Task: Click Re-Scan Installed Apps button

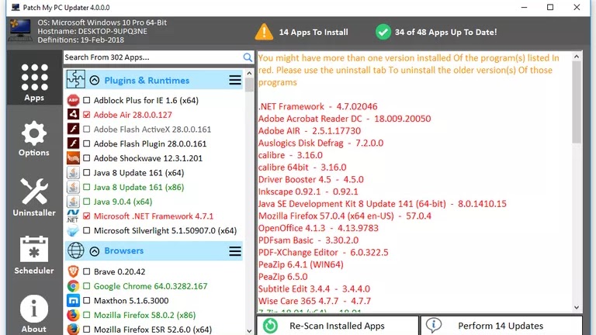Action: point(338,326)
